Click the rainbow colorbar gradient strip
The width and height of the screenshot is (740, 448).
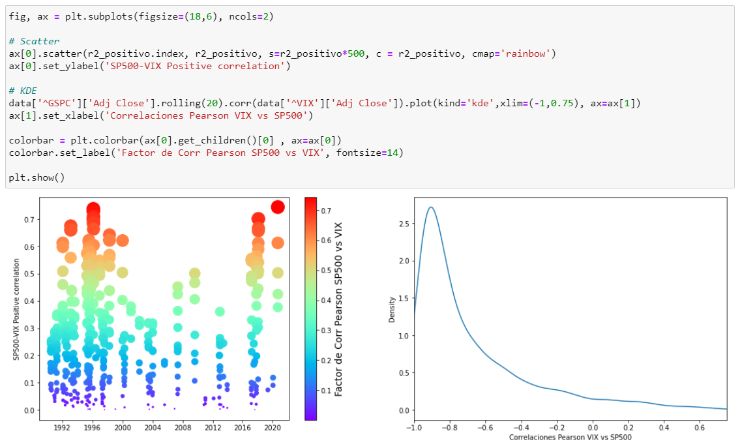point(311,308)
